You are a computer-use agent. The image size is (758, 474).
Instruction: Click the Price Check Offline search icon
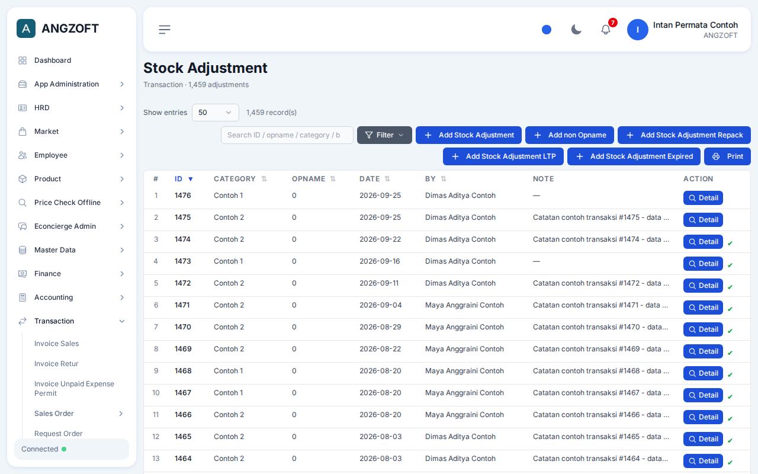tap(23, 203)
